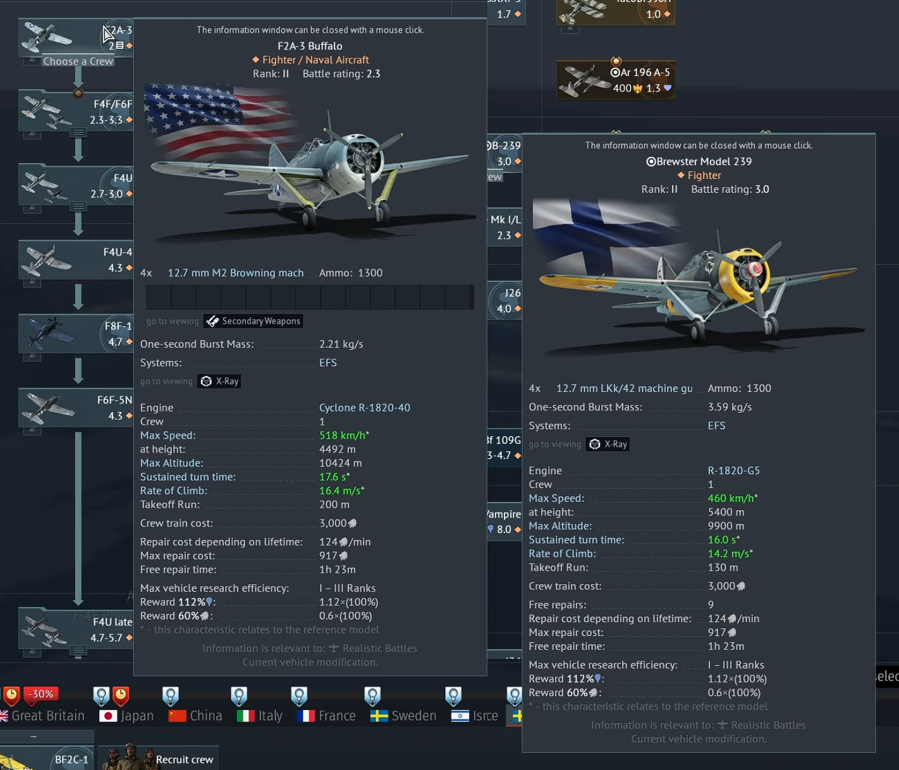Image resolution: width=899 pixels, height=770 pixels.
Task: Click the 17.6 s sustained turn time value
Action: 333,477
